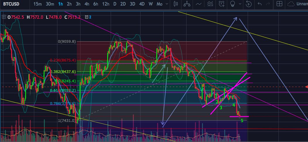Select the 0(9059.8) Fibonacci level label

(67, 42)
